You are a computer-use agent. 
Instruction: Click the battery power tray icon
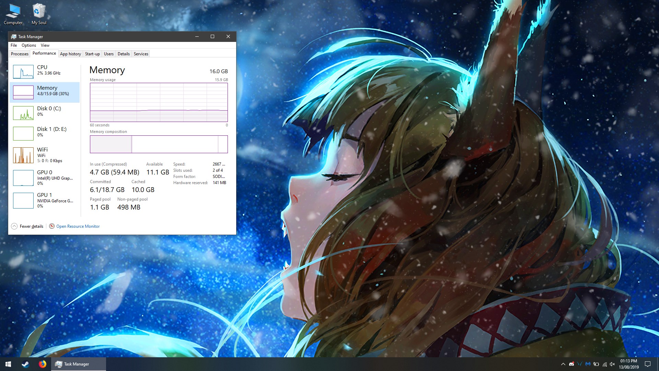click(x=596, y=364)
